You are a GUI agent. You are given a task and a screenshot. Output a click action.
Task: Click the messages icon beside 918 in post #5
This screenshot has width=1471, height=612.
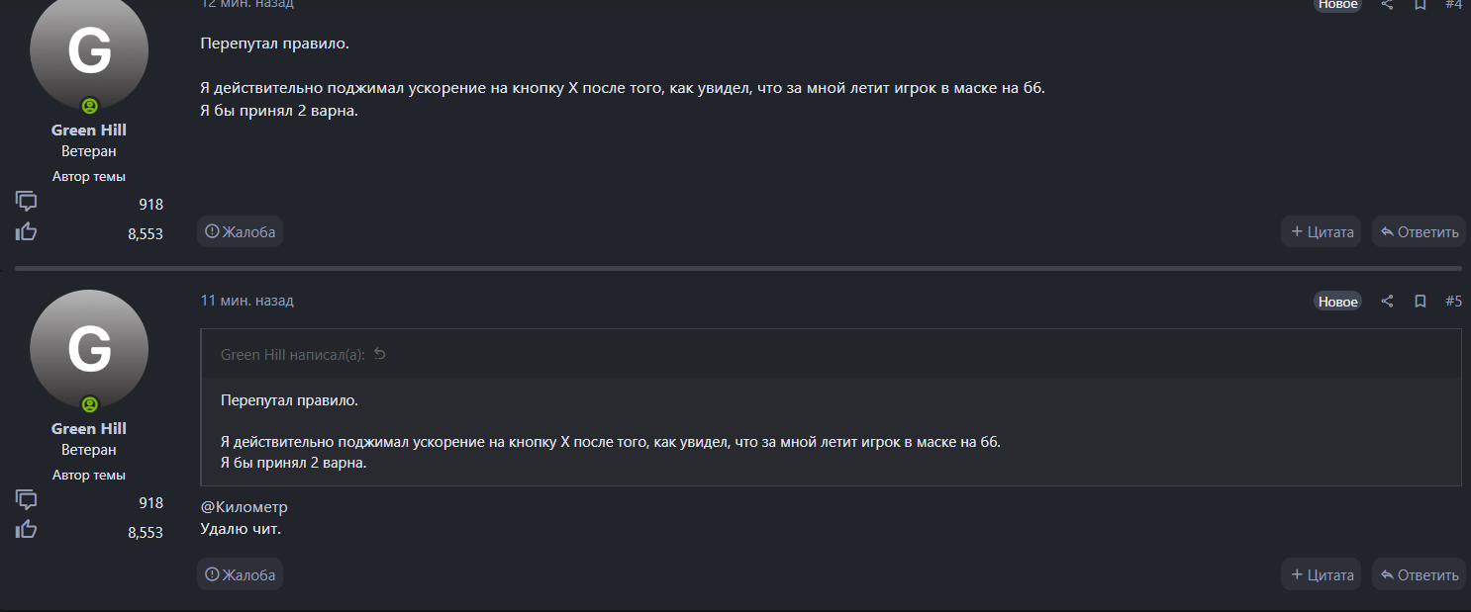click(27, 499)
